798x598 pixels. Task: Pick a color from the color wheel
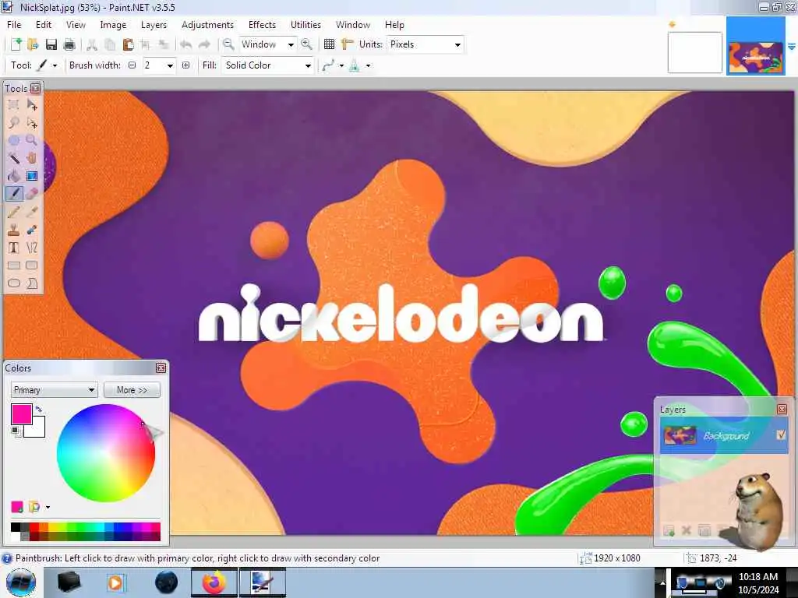point(106,453)
